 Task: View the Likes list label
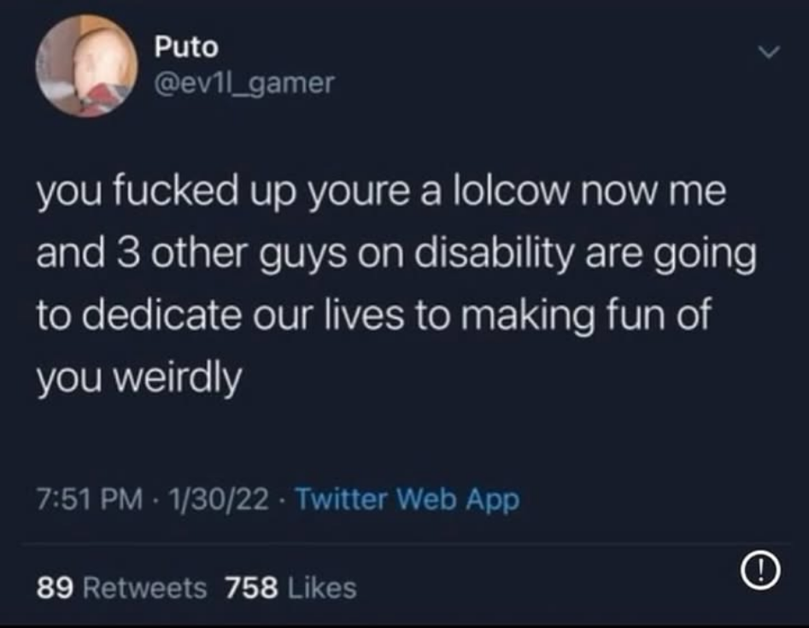pos(322,588)
